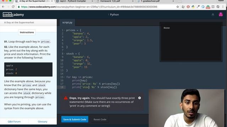Open the Glossary link
This screenshot has width=227, height=127.
43,121
